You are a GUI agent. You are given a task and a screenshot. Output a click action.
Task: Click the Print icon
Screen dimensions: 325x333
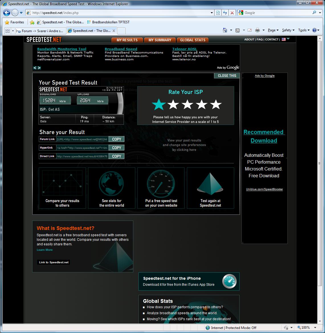tap(257, 30)
